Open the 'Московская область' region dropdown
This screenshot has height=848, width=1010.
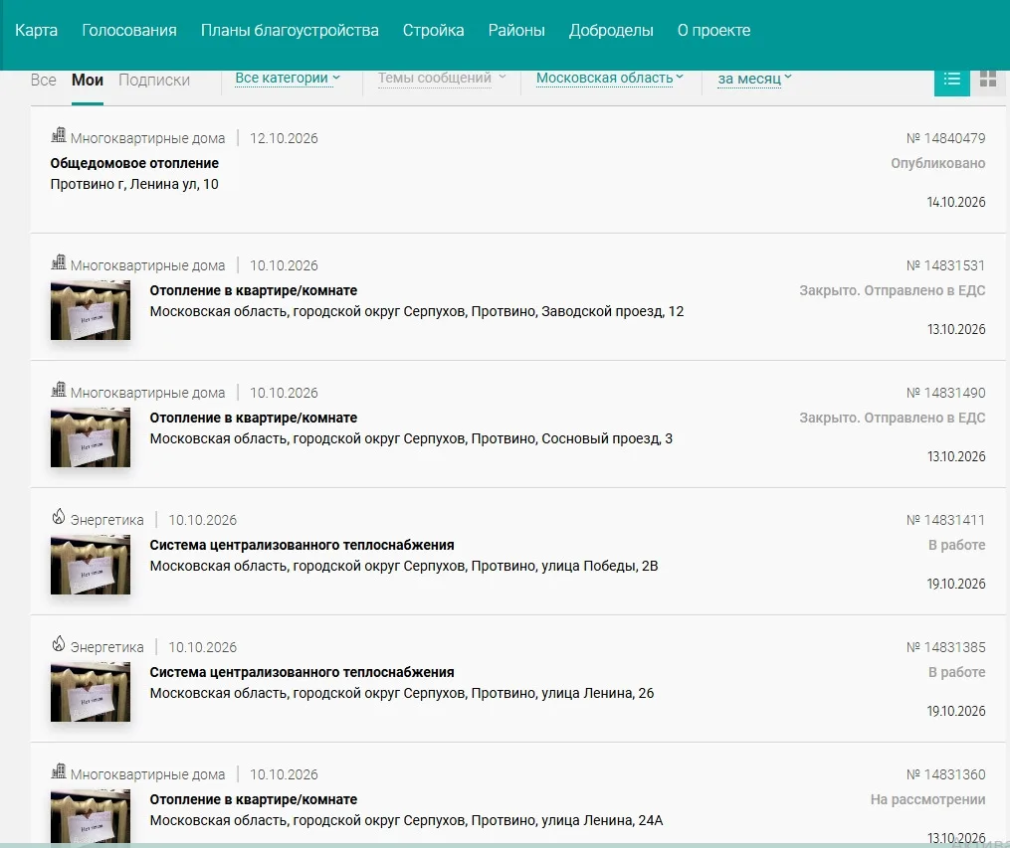[610, 78]
